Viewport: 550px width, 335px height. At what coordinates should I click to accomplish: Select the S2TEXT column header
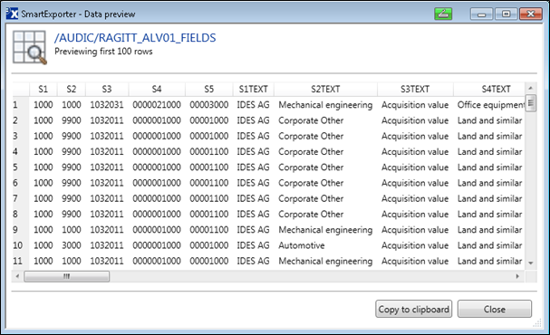[325, 89]
